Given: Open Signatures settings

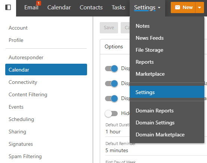Looking at the screenshot, I should (x=46, y=144).
